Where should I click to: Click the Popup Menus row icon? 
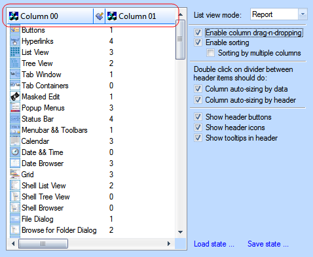click(x=15, y=108)
